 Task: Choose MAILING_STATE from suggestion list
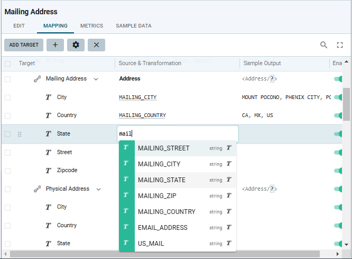(x=162, y=180)
